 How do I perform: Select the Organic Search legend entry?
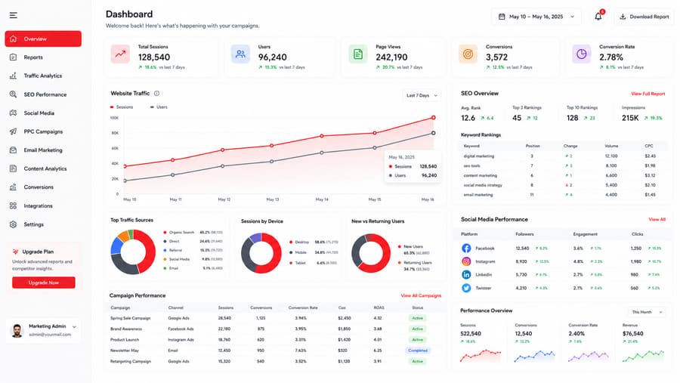point(193,233)
